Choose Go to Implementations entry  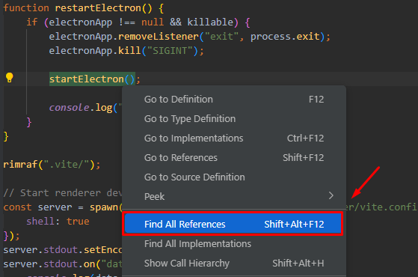[x=234, y=138]
